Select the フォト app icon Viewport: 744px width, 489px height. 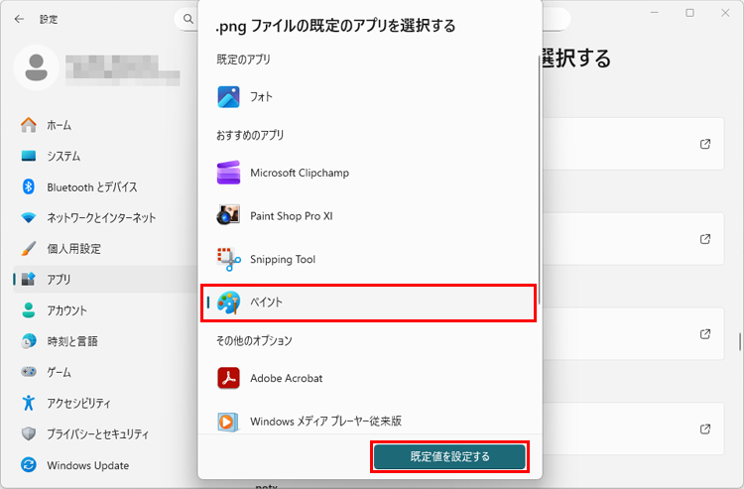pos(229,97)
